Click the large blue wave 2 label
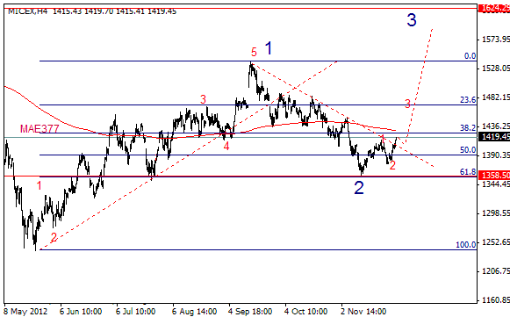This screenshot has width=510, height=317. pos(359,188)
